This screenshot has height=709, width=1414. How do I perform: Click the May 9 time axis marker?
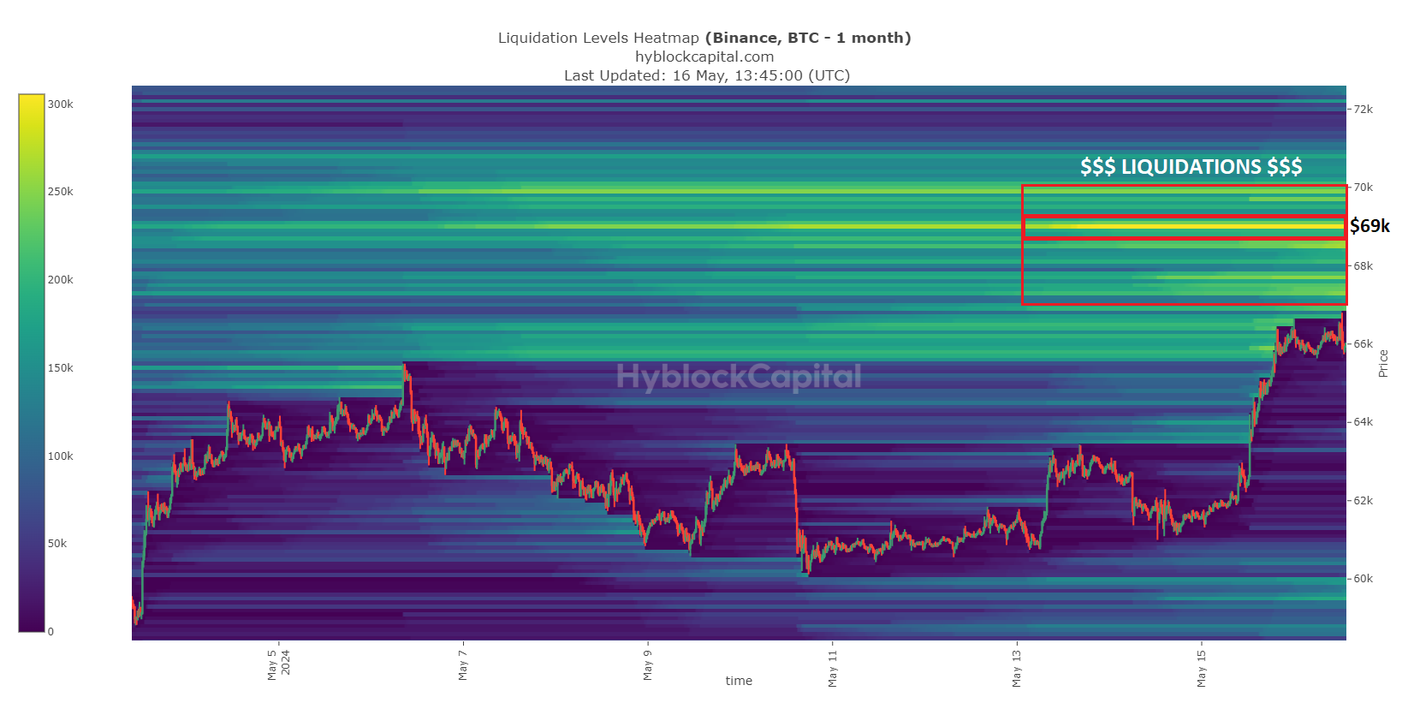click(648, 665)
